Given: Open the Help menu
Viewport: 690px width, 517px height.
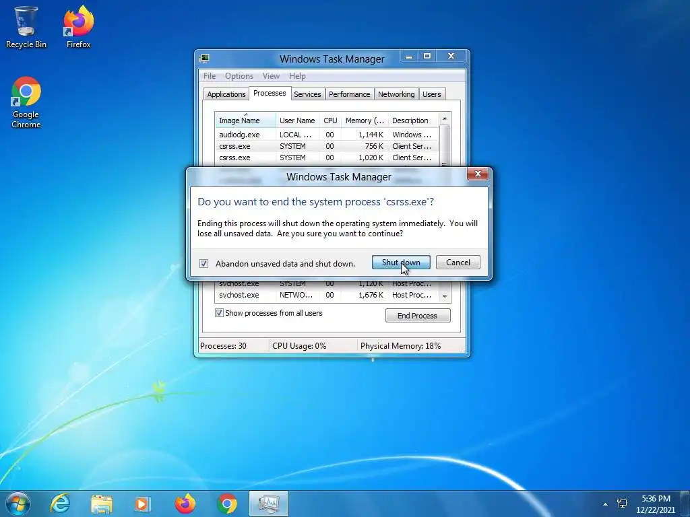Looking at the screenshot, I should 297,76.
